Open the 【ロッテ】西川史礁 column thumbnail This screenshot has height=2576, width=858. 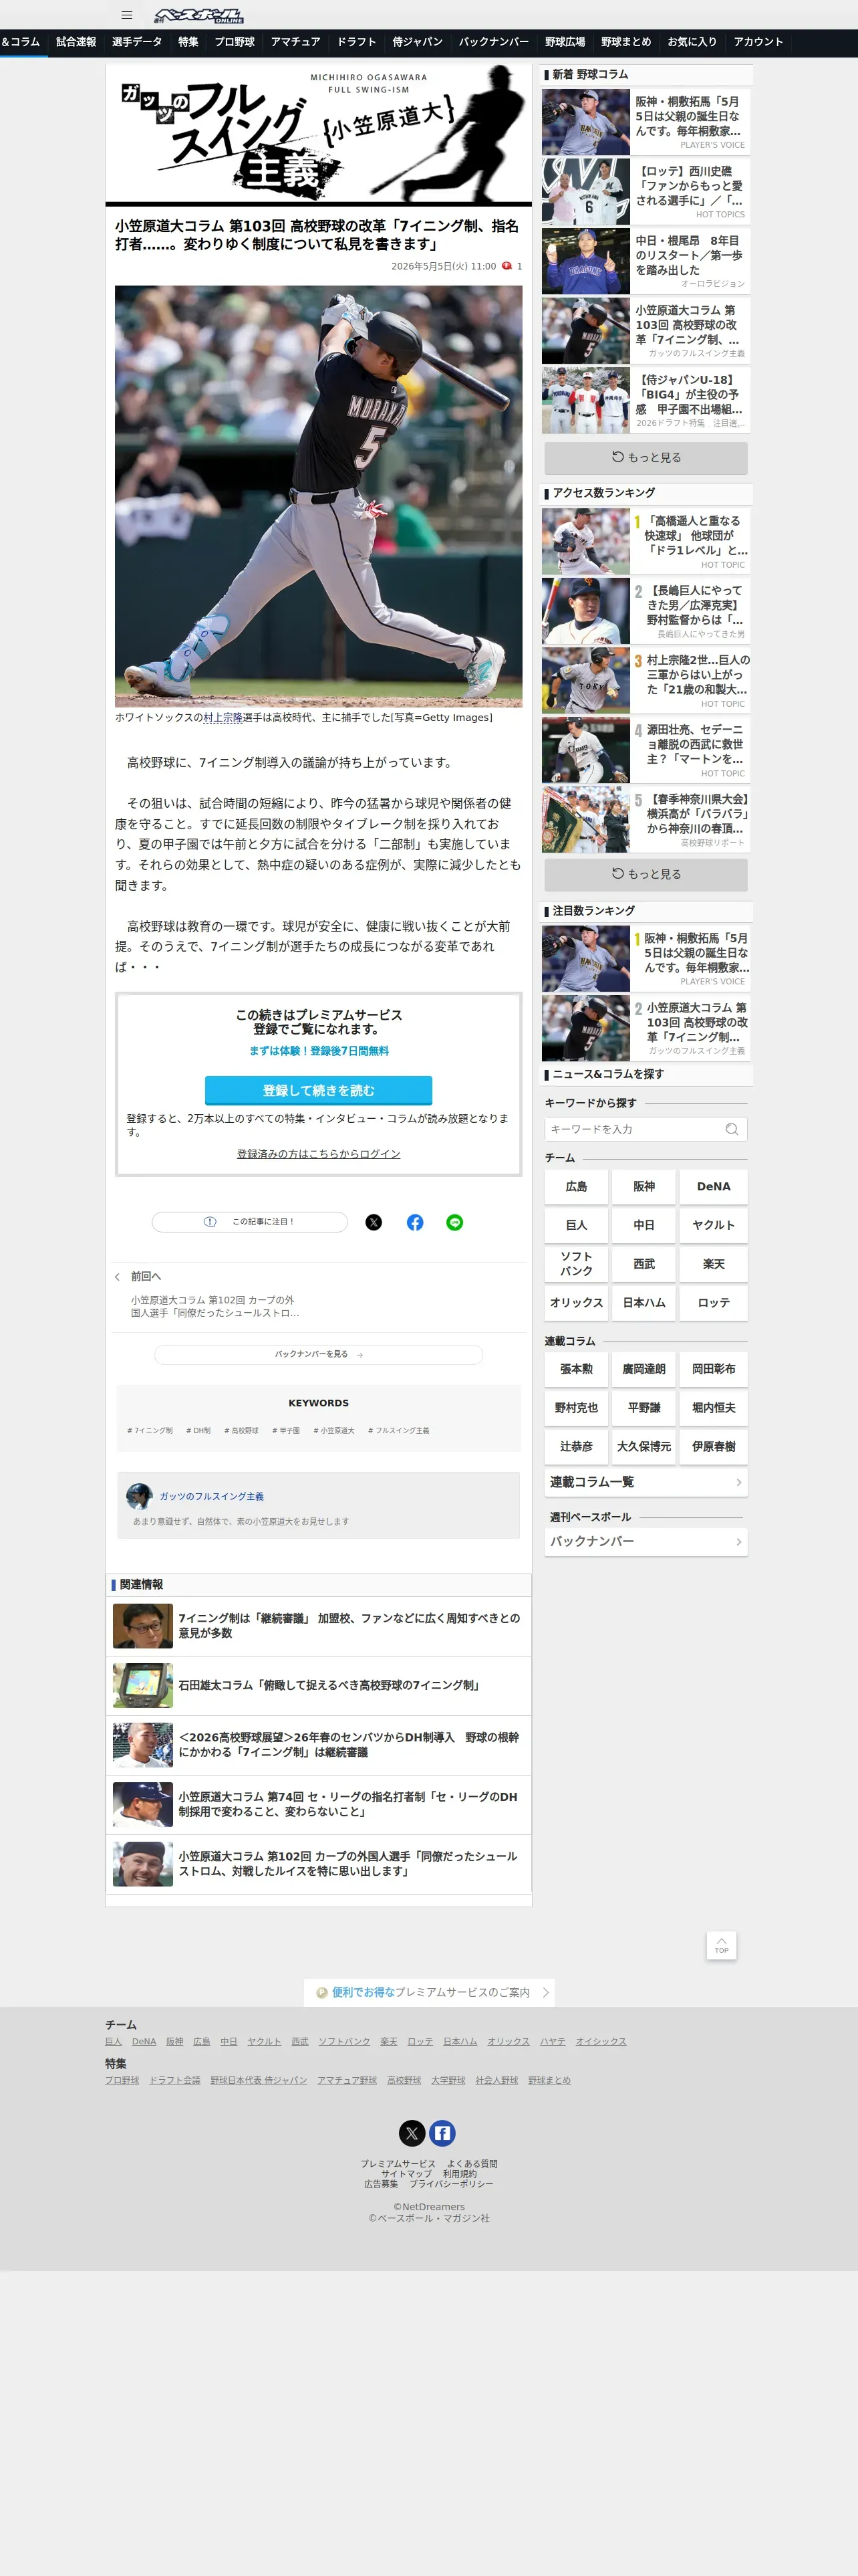[586, 191]
